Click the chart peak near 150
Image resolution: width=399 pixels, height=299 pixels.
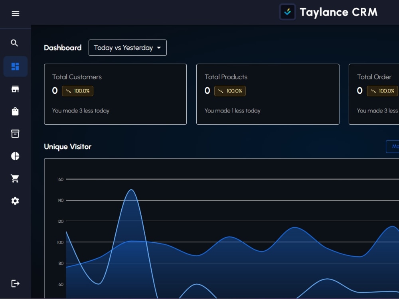[131, 190]
